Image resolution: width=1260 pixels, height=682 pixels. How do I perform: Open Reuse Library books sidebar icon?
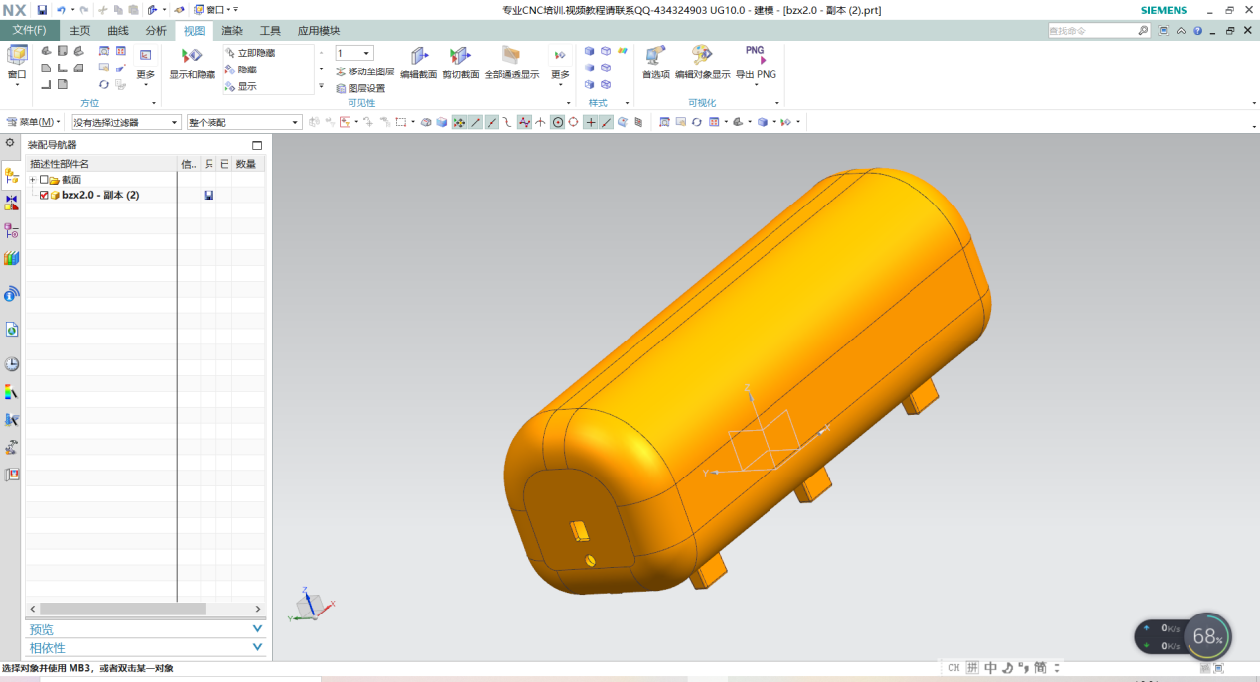pyautogui.click(x=12, y=258)
